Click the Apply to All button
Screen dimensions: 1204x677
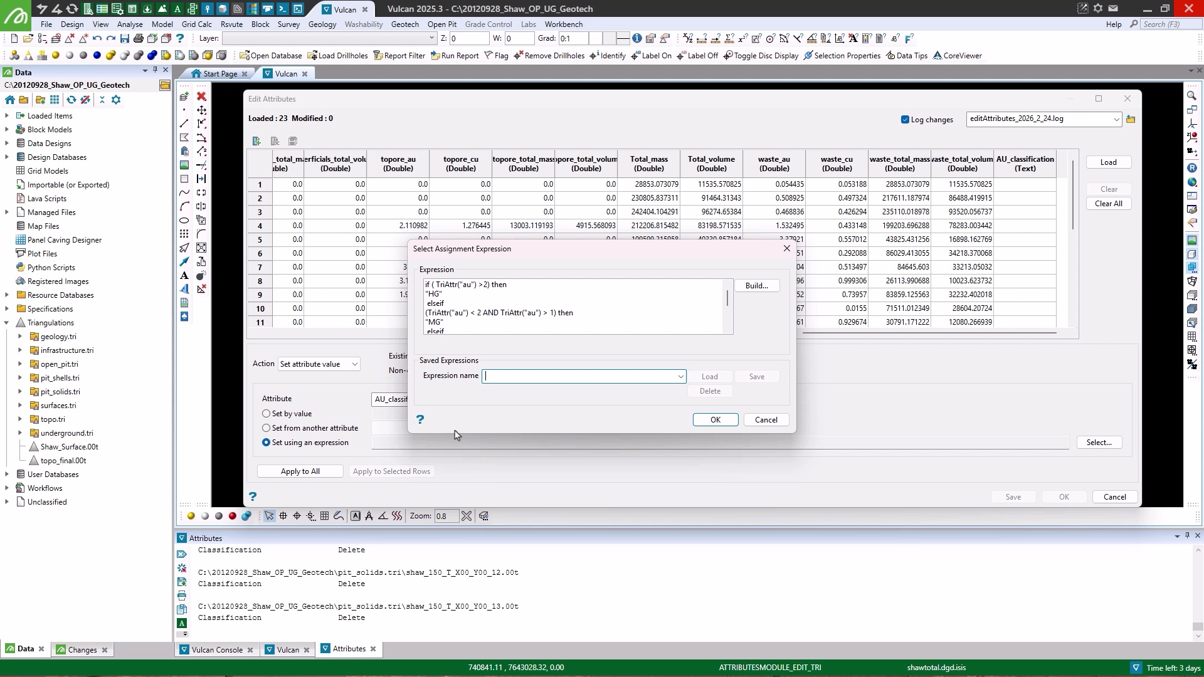300,471
